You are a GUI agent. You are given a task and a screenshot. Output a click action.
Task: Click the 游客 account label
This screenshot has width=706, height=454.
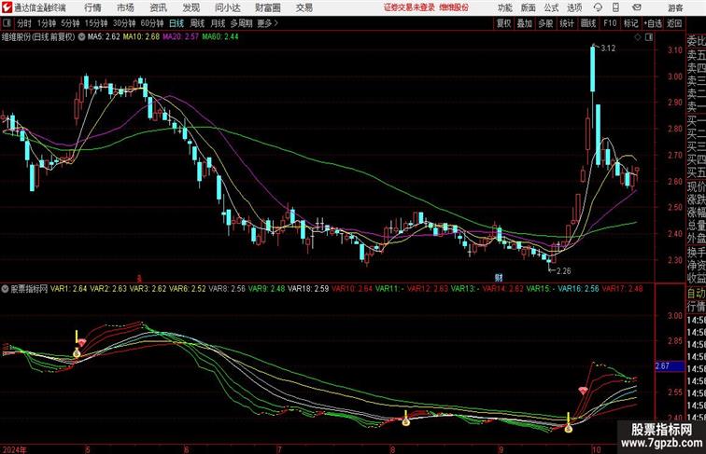pyautogui.click(x=675, y=7)
